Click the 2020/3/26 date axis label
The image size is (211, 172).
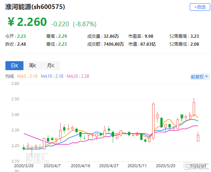pos(24,166)
